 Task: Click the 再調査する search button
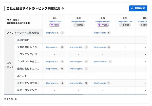pos(138,8)
